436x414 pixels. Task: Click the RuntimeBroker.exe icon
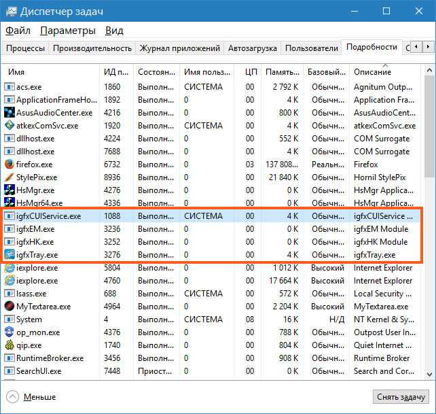[x=10, y=358]
